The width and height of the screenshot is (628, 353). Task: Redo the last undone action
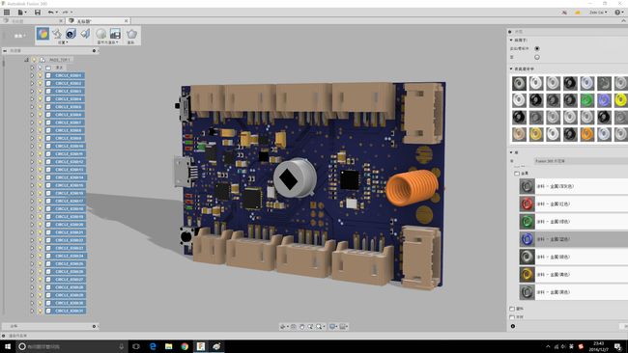point(65,13)
